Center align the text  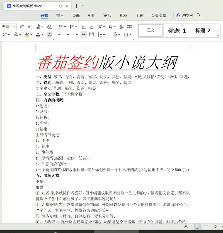tap(68, 35)
